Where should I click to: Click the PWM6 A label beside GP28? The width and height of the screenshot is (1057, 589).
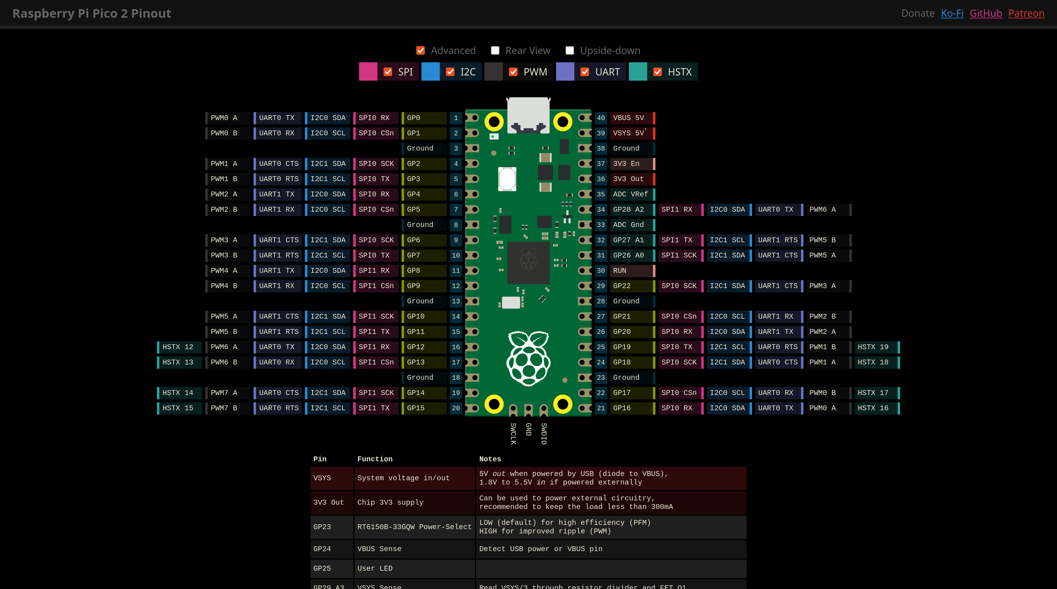(x=829, y=210)
